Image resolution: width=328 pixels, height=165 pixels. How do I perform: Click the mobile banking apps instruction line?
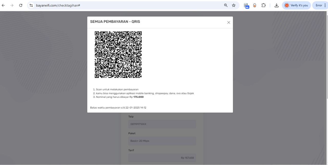tap(145, 93)
